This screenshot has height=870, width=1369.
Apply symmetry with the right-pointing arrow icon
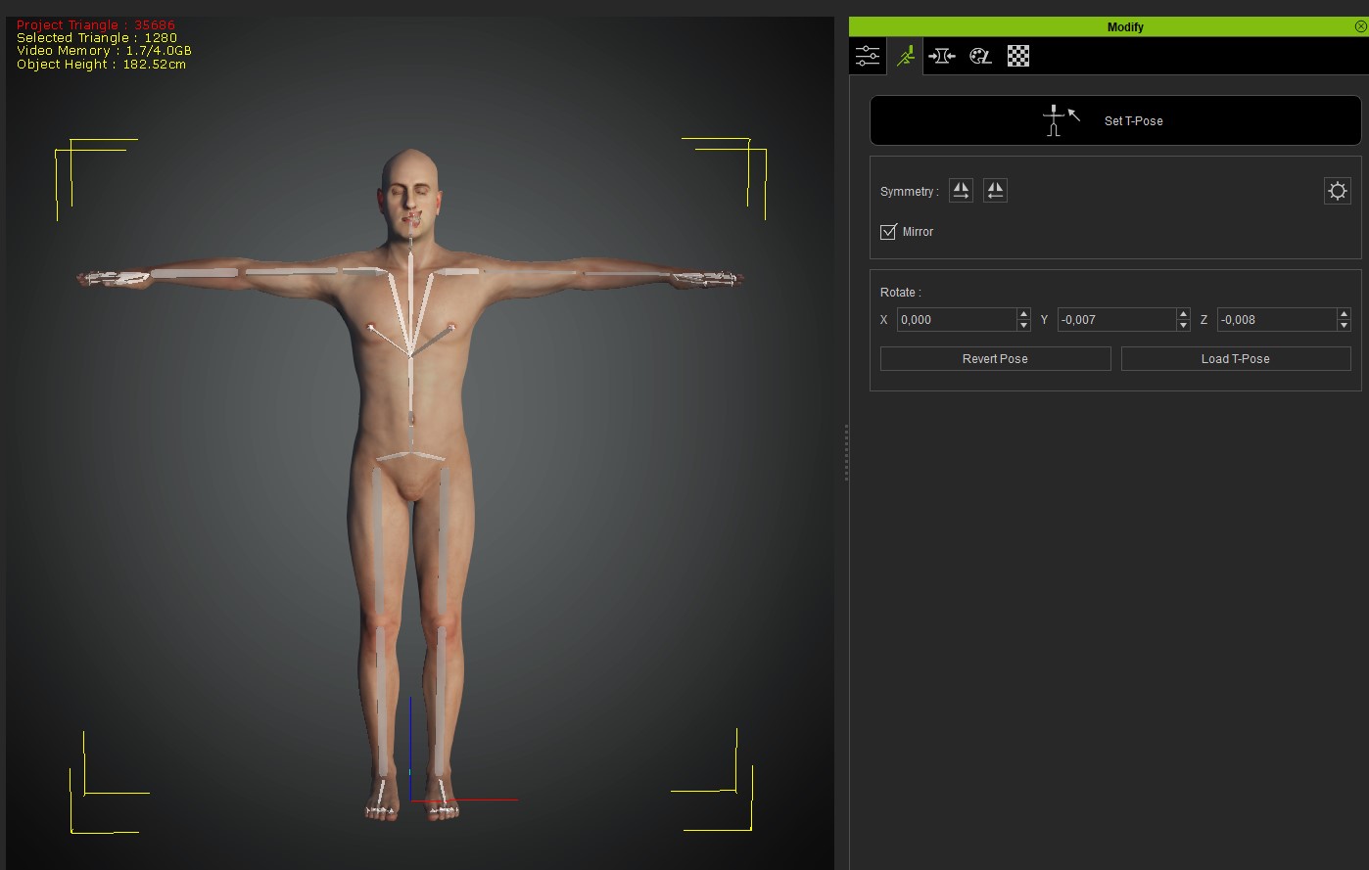coord(961,191)
